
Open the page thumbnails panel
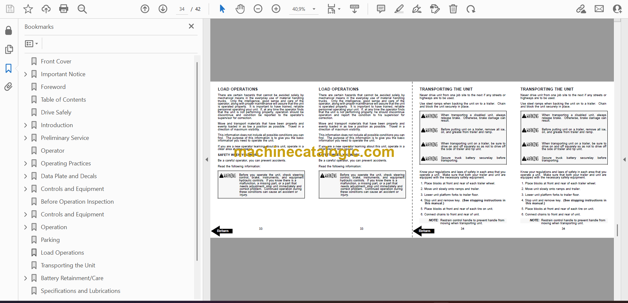click(x=9, y=49)
